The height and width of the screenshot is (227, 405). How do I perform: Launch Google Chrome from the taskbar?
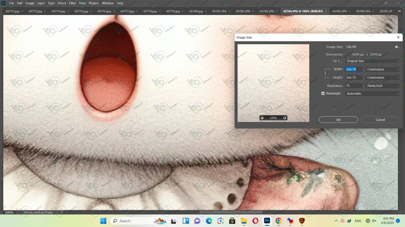[278, 221]
